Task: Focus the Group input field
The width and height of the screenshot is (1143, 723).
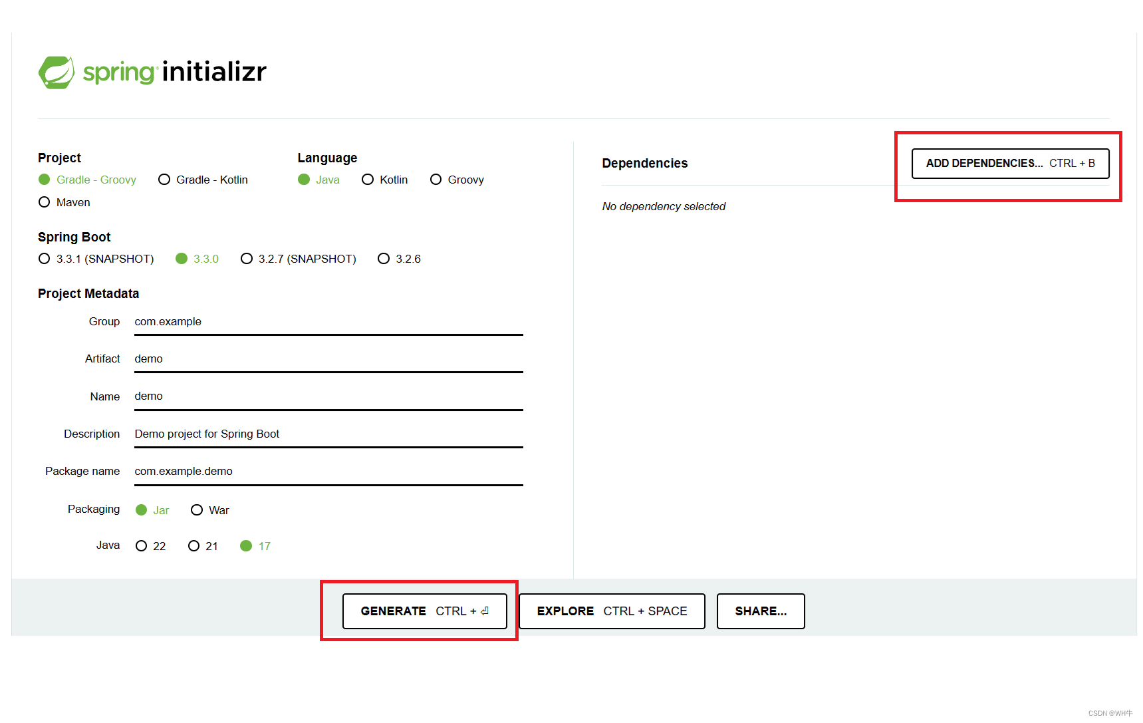Action: coord(328,322)
